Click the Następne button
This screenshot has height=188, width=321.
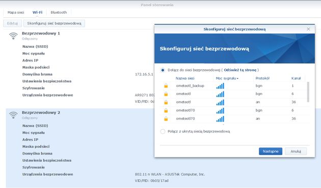click(x=271, y=151)
